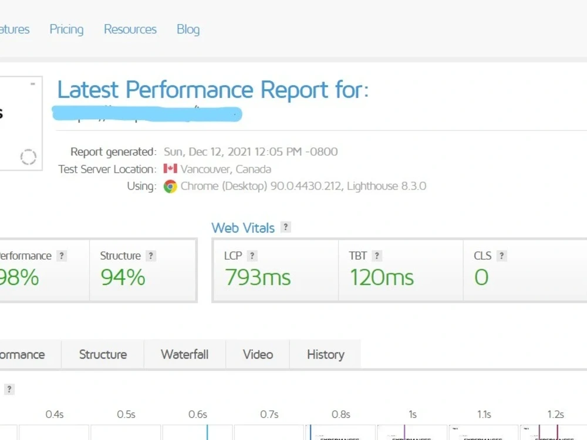Switch to the Structure tab
Screen dimensions: 587x440
tap(103, 354)
